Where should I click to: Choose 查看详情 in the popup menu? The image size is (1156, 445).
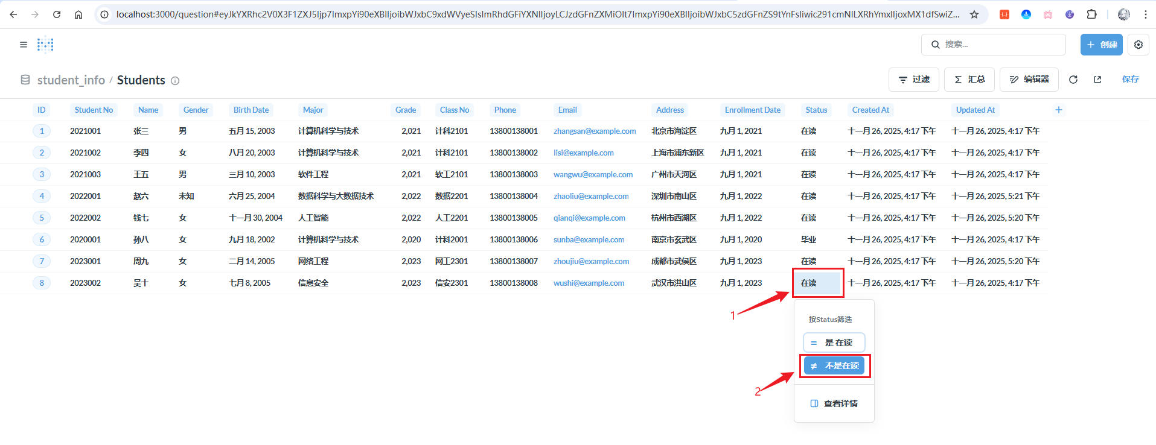(x=834, y=403)
